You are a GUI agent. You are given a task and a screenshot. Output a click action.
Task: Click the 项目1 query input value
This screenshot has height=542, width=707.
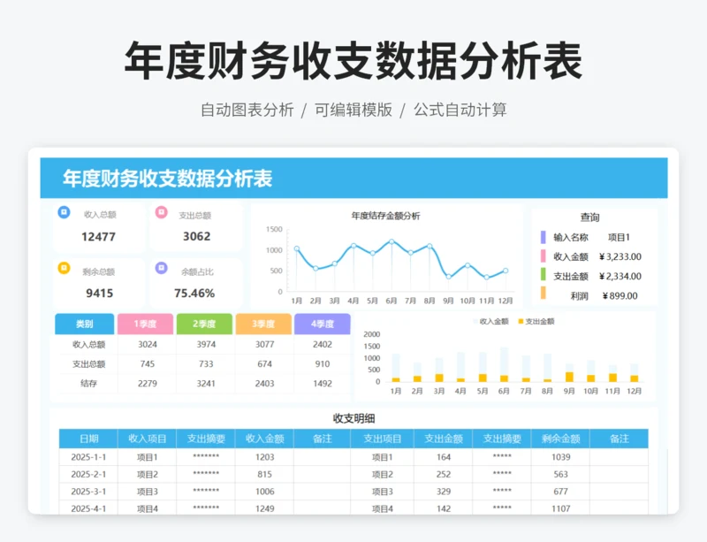pyautogui.click(x=620, y=237)
